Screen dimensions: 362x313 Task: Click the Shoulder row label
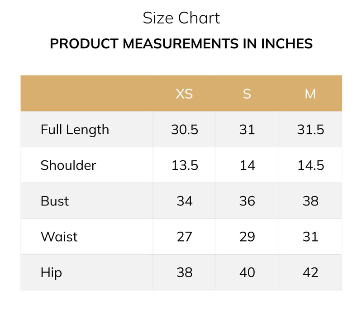pyautogui.click(x=68, y=165)
